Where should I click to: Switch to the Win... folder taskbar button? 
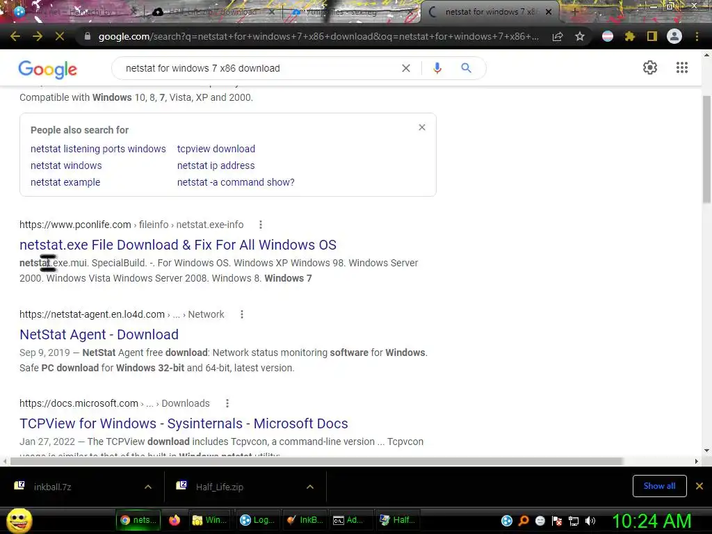(209, 520)
